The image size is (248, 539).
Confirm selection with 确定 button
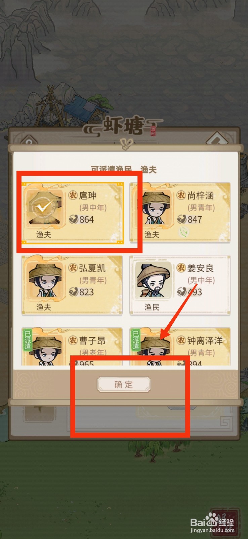[x=124, y=384]
